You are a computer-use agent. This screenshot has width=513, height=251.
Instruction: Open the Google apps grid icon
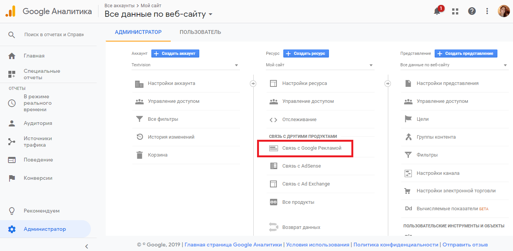pos(455,11)
